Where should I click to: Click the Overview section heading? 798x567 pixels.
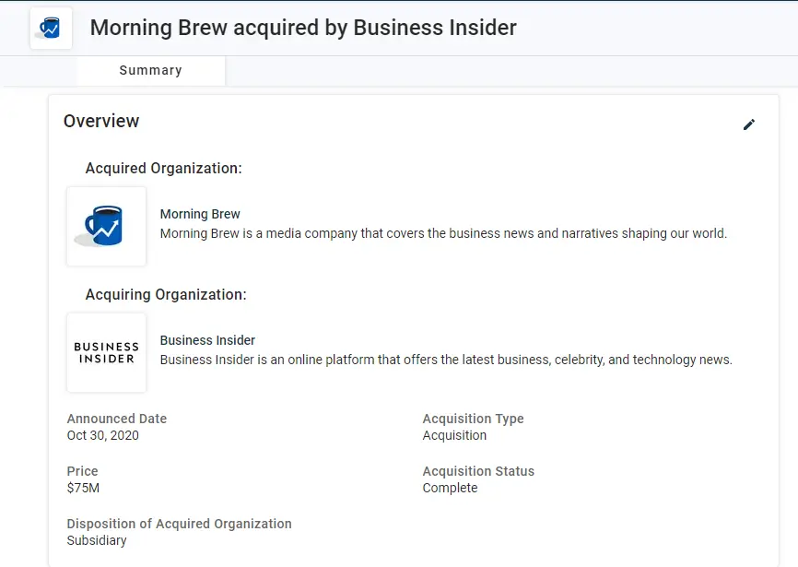(x=101, y=121)
